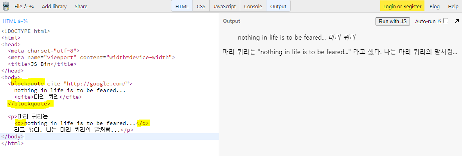Open the File dropdown menu
462x156 pixels.
pyautogui.click(x=24, y=6)
